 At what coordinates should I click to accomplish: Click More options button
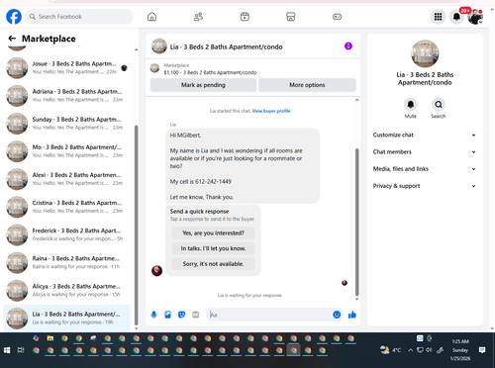coord(307,85)
